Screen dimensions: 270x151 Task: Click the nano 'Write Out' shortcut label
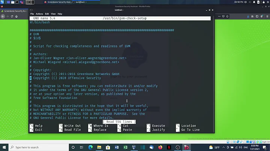coord(72,126)
